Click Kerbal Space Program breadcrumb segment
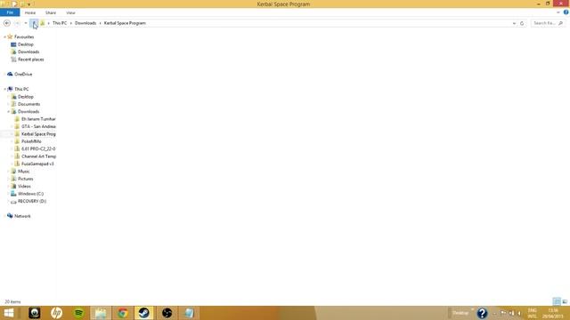This screenshot has height=320, width=570. click(x=125, y=23)
